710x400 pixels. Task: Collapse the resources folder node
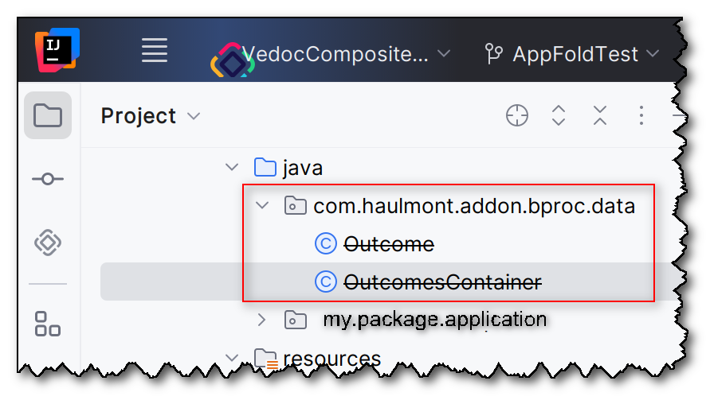coord(232,358)
